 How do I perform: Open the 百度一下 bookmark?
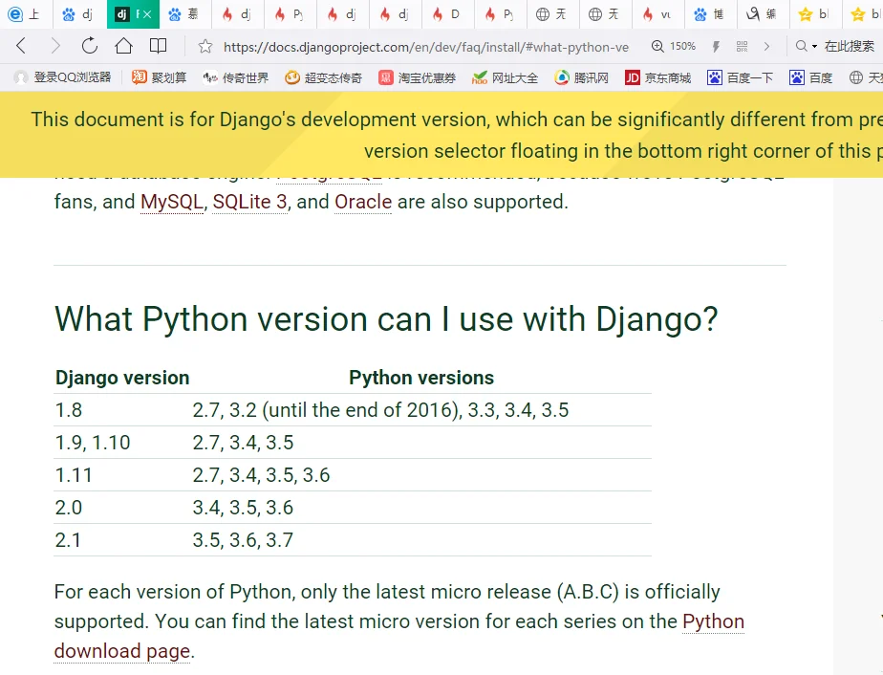click(740, 77)
